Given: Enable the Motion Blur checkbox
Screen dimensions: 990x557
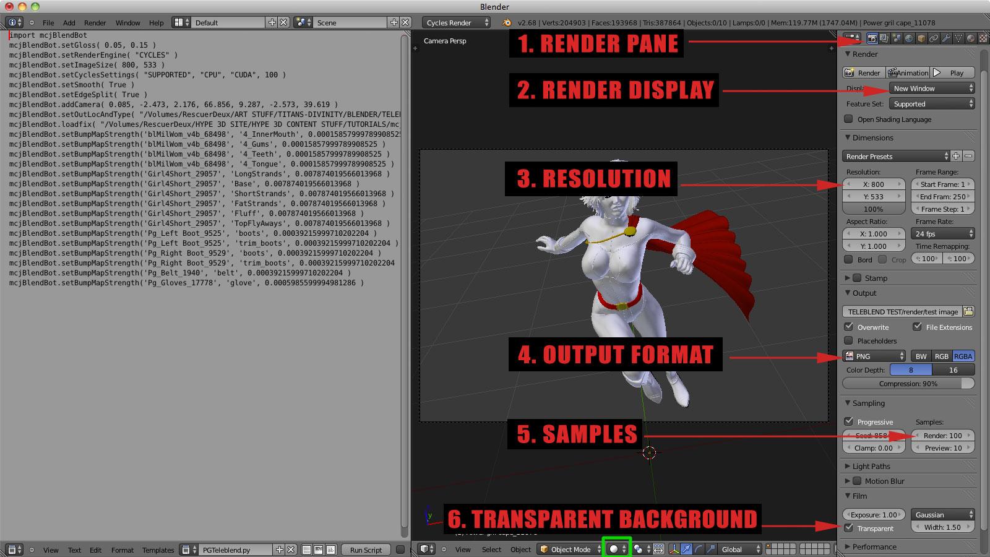Looking at the screenshot, I should (857, 481).
